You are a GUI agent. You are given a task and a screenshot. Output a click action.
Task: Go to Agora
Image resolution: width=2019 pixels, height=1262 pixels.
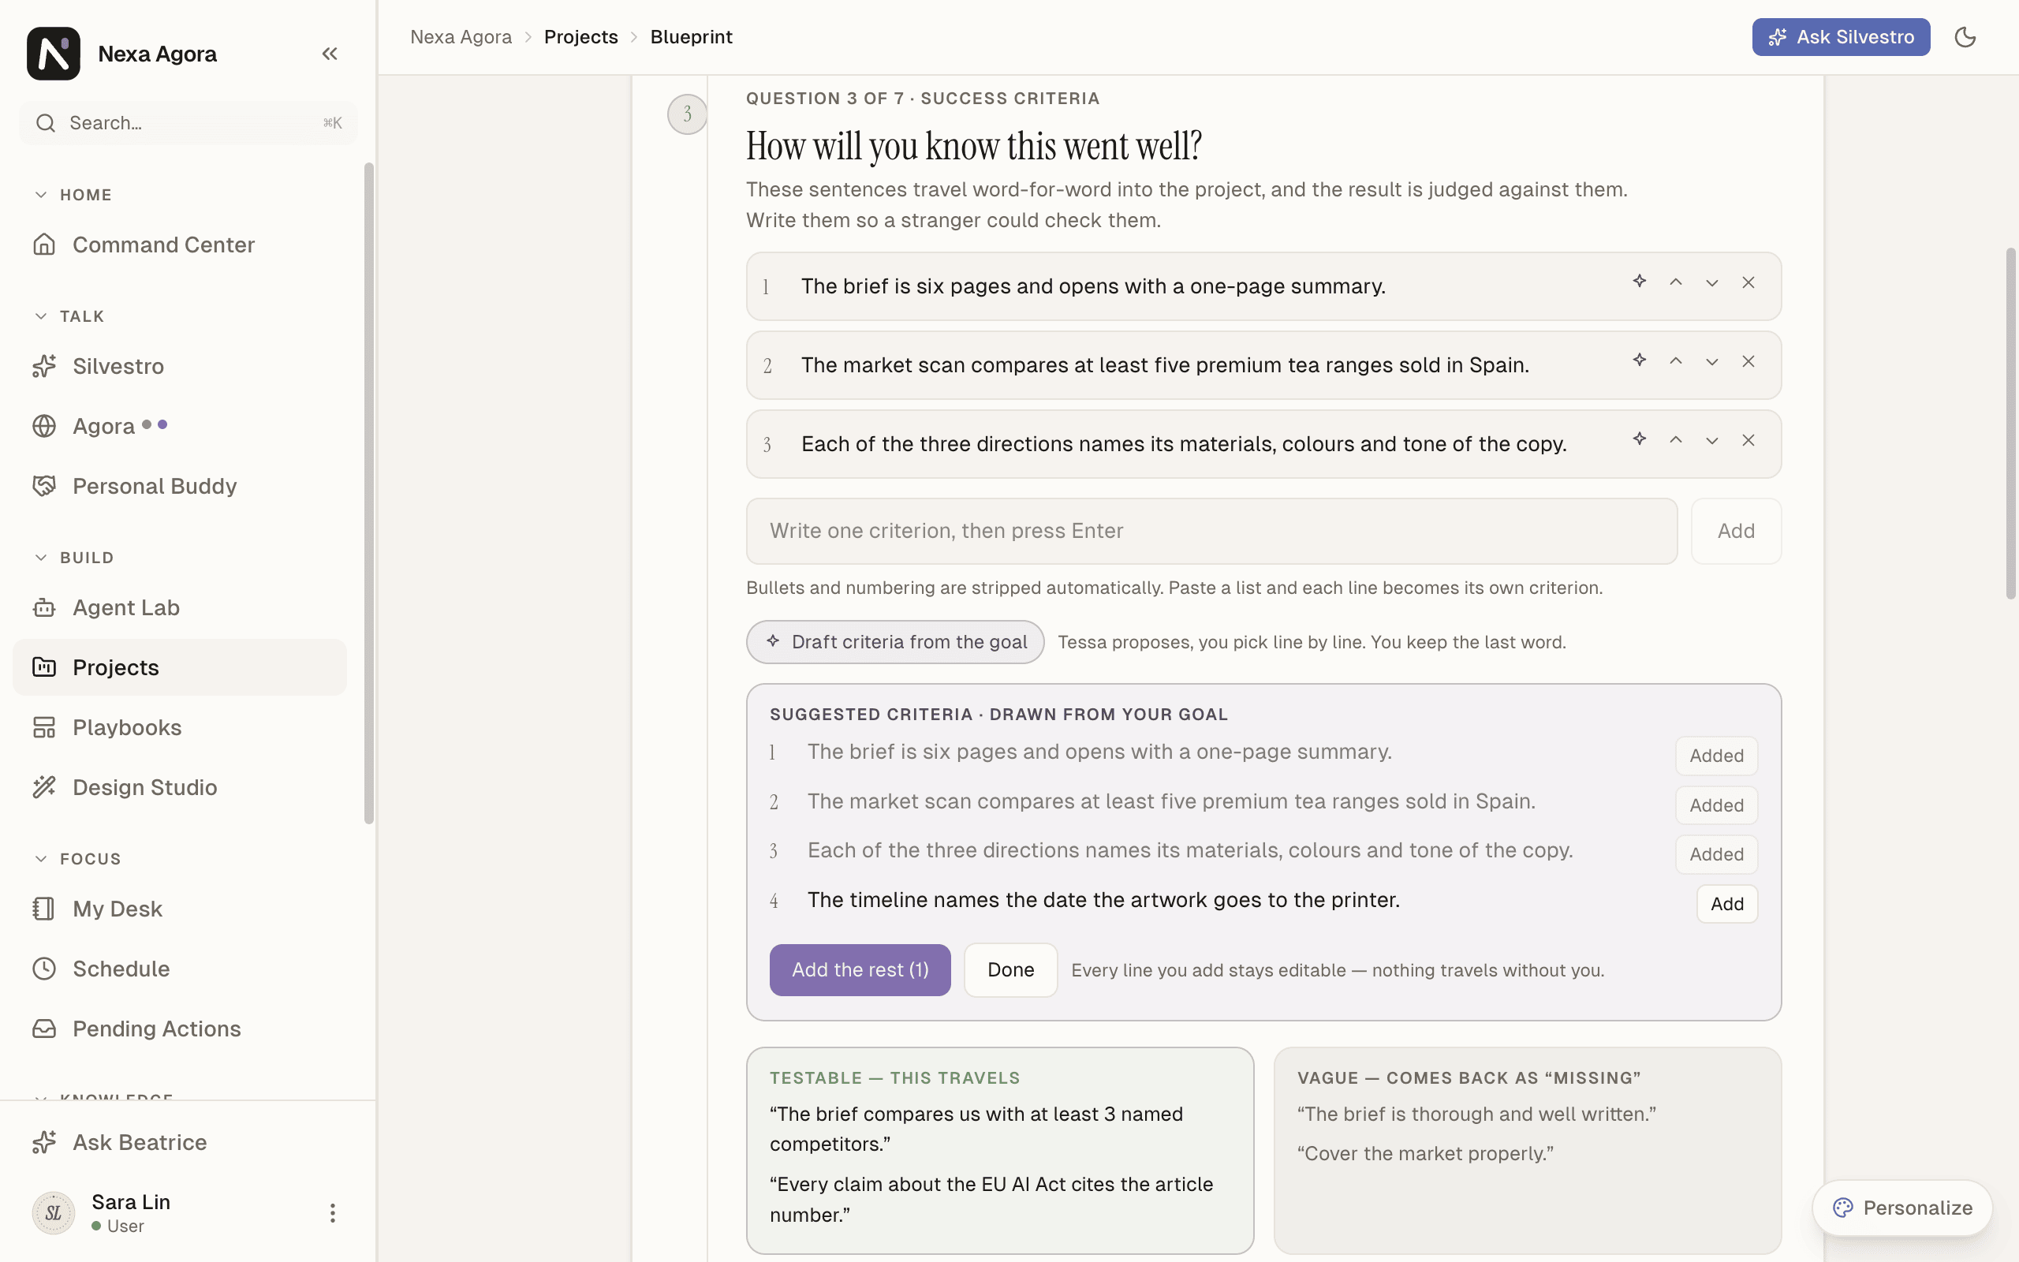179,426
